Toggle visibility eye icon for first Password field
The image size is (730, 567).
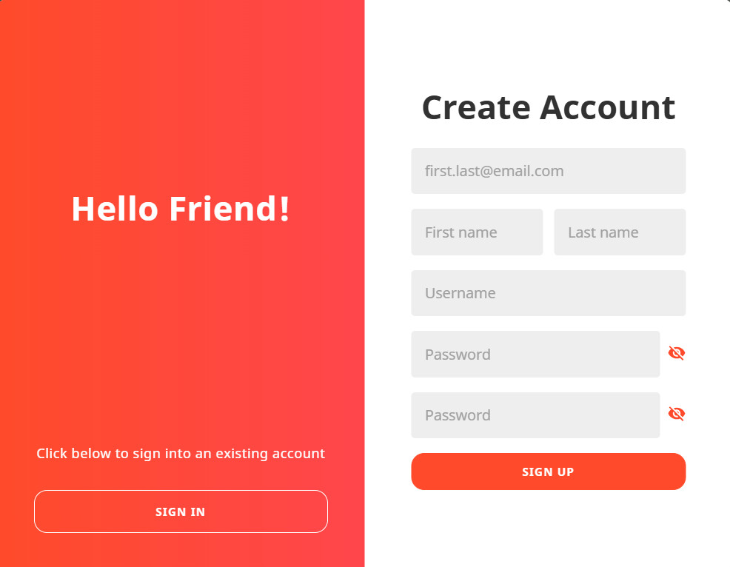pyautogui.click(x=676, y=353)
